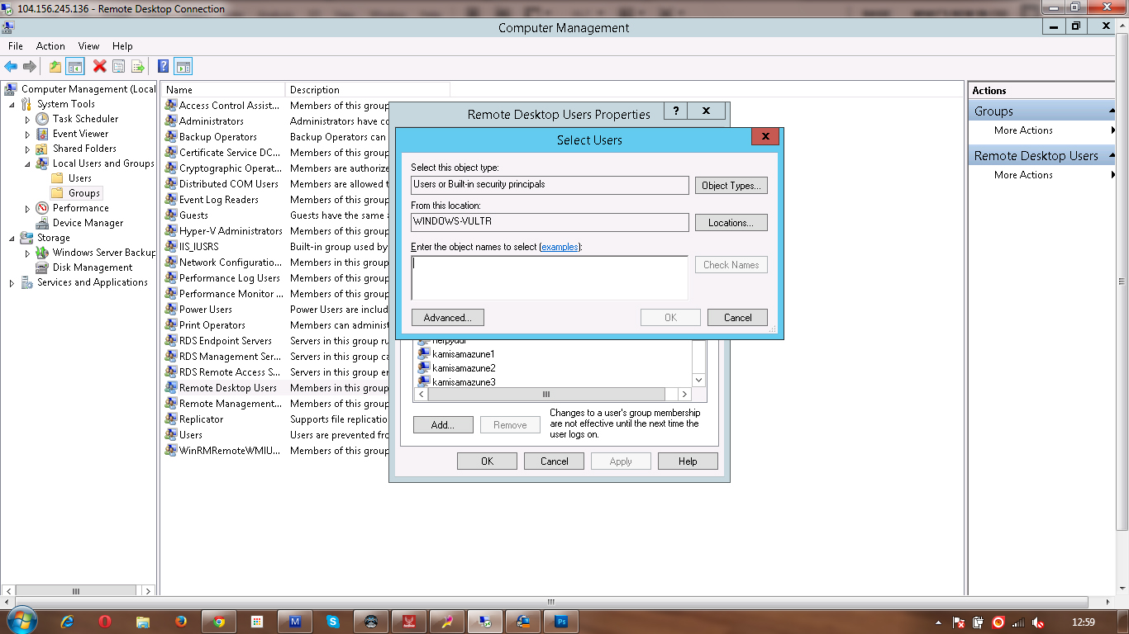This screenshot has width=1129, height=634.
Task: Click the Export List toolbar icon
Action: [x=137, y=67]
